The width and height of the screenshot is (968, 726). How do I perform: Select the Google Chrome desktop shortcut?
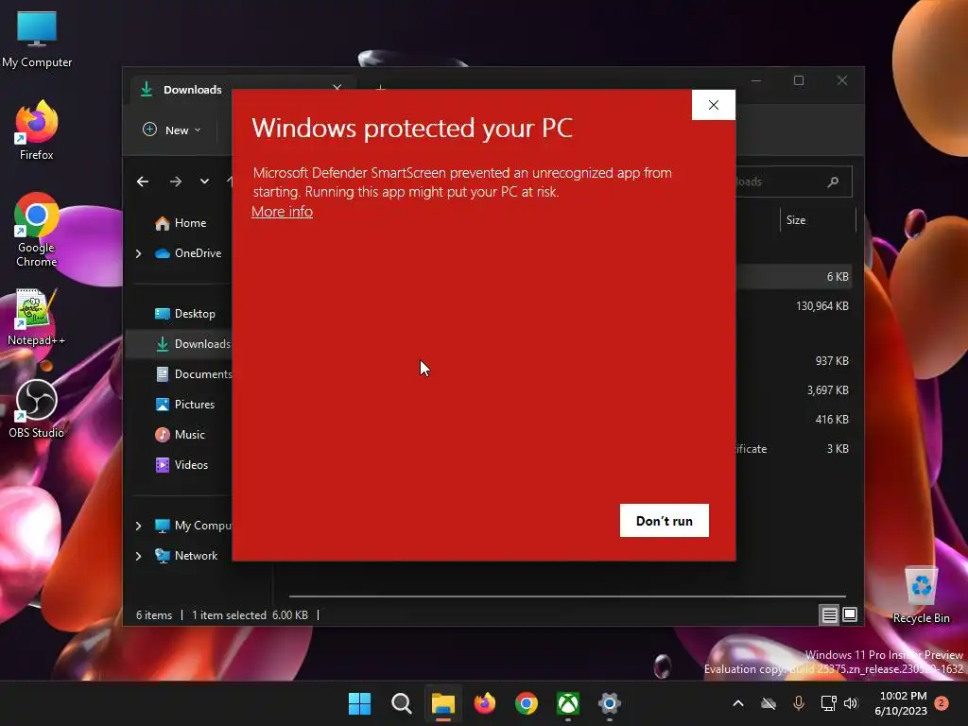(37, 230)
